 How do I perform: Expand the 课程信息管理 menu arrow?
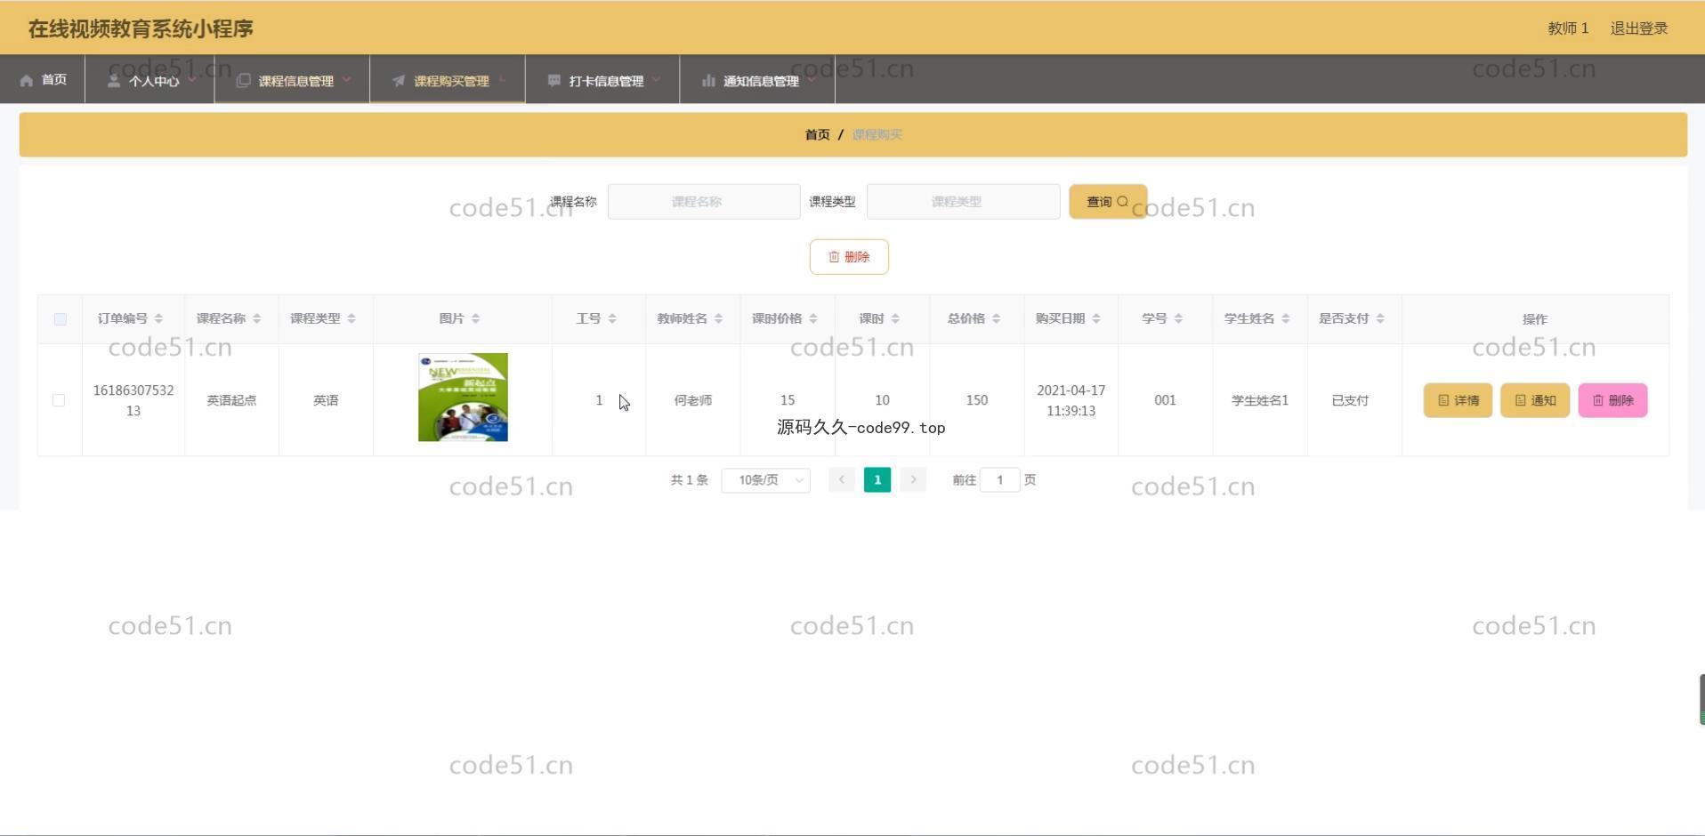point(346,80)
